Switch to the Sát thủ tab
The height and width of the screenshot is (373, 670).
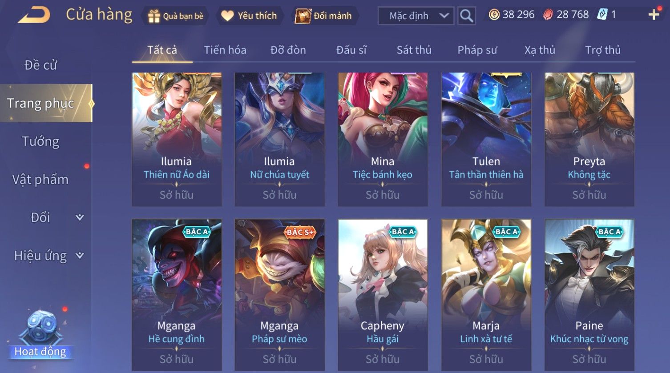414,50
